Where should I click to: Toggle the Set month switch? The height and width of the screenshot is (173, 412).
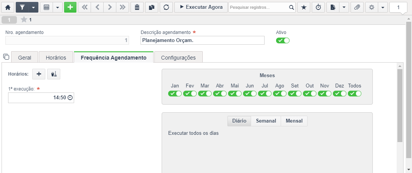tap(295, 94)
